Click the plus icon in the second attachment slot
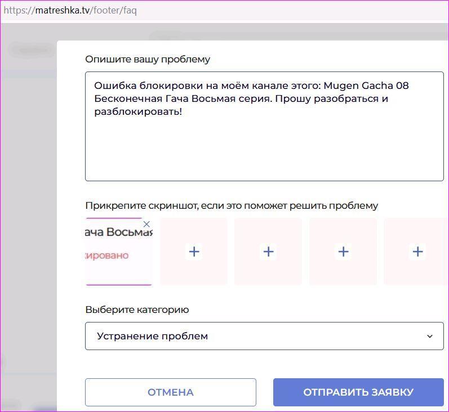449x412 pixels. pos(194,252)
